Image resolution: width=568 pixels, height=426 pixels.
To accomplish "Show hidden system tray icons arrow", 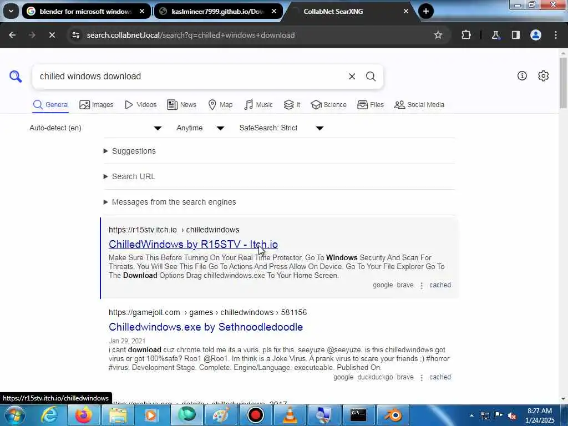I will [x=471, y=416].
